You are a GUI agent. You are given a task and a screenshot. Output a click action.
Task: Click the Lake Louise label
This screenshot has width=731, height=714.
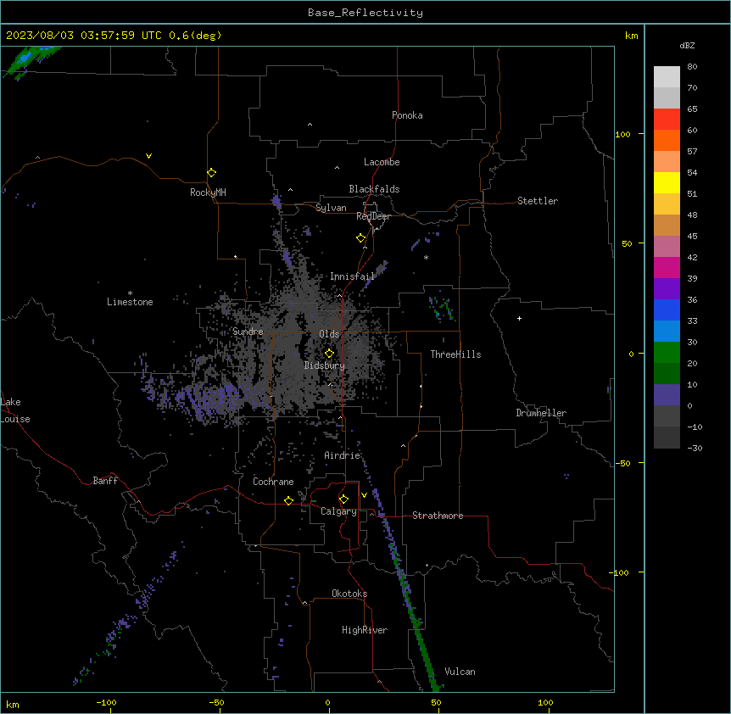[15, 410]
